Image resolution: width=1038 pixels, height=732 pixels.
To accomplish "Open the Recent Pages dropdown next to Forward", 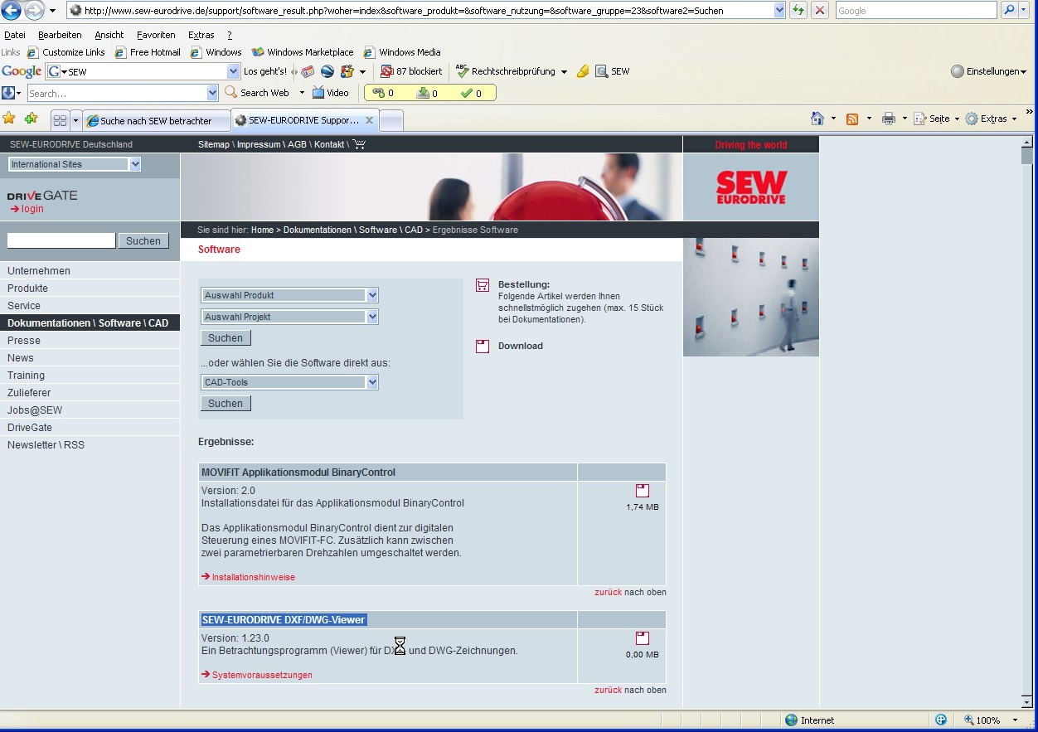I will 53,11.
